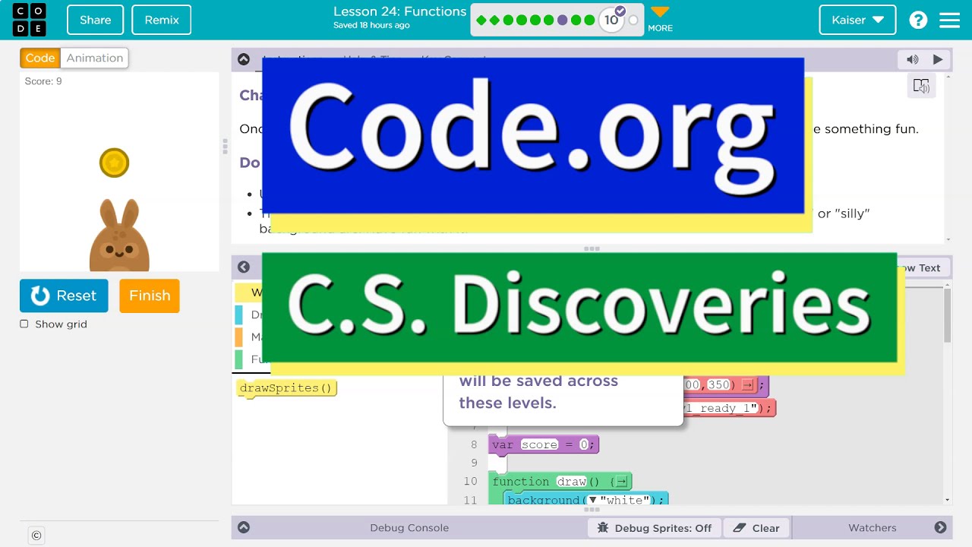Image resolution: width=972 pixels, height=547 pixels.
Task: Click the orange Math category swatch
Action: pyautogui.click(x=238, y=337)
